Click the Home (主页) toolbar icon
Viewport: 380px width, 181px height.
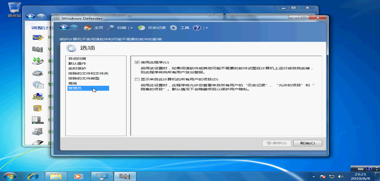point(87,28)
